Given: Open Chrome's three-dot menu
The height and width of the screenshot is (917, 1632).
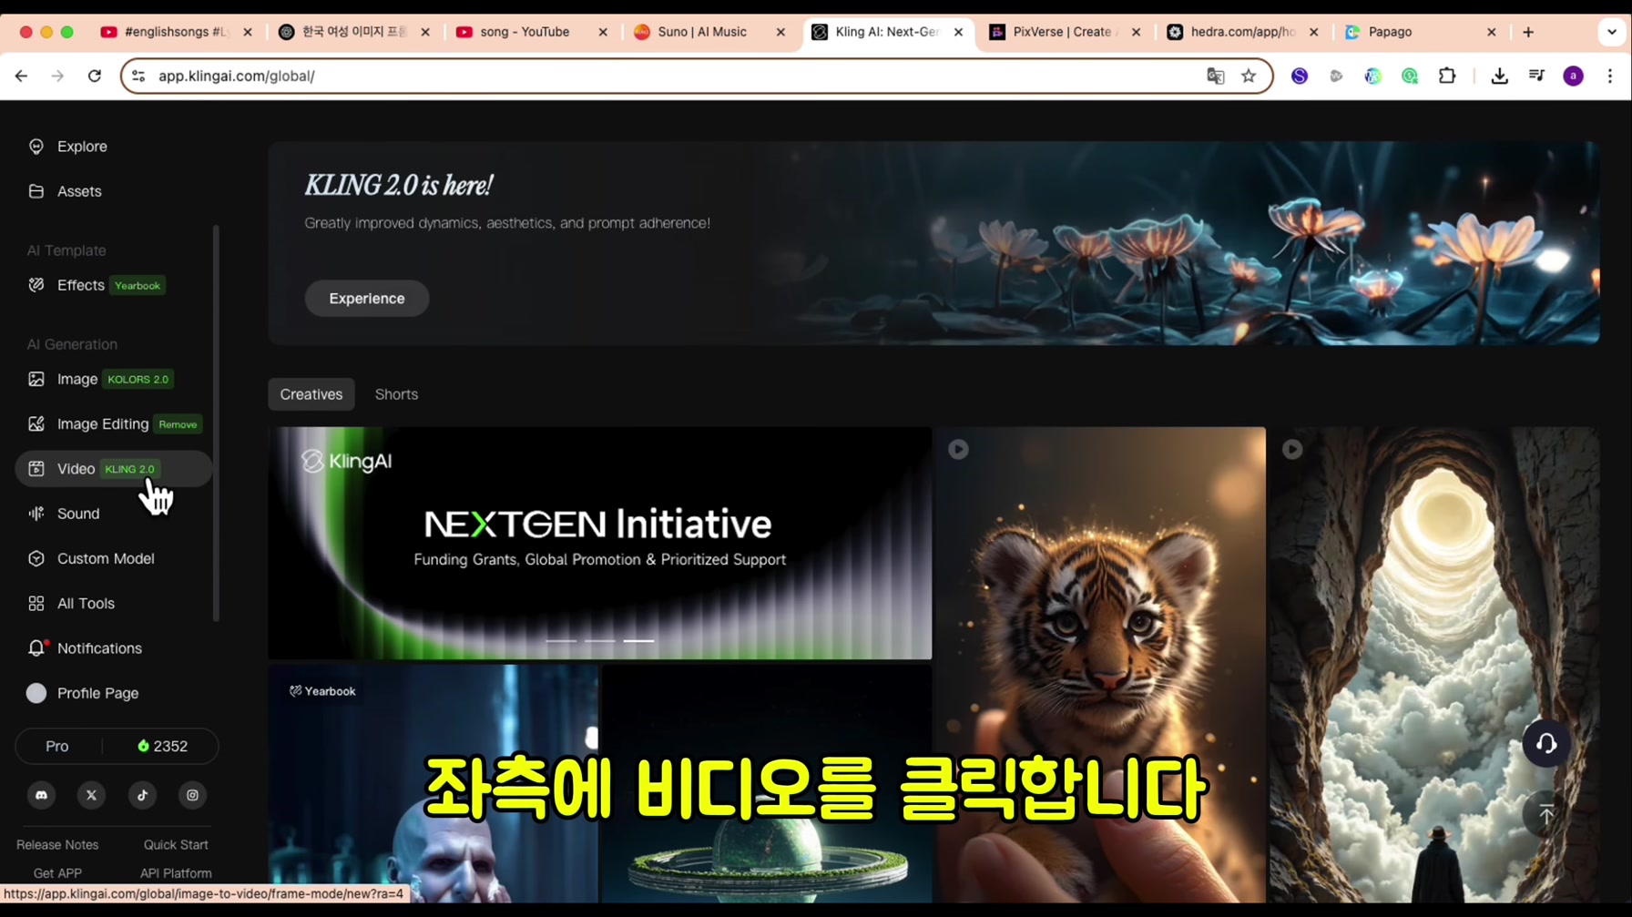Looking at the screenshot, I should pos(1610,76).
